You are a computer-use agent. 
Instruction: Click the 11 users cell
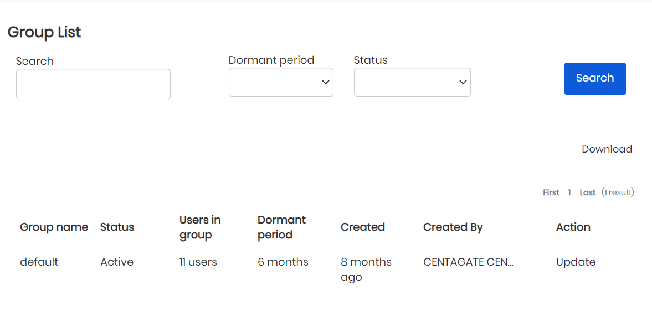pos(198,262)
